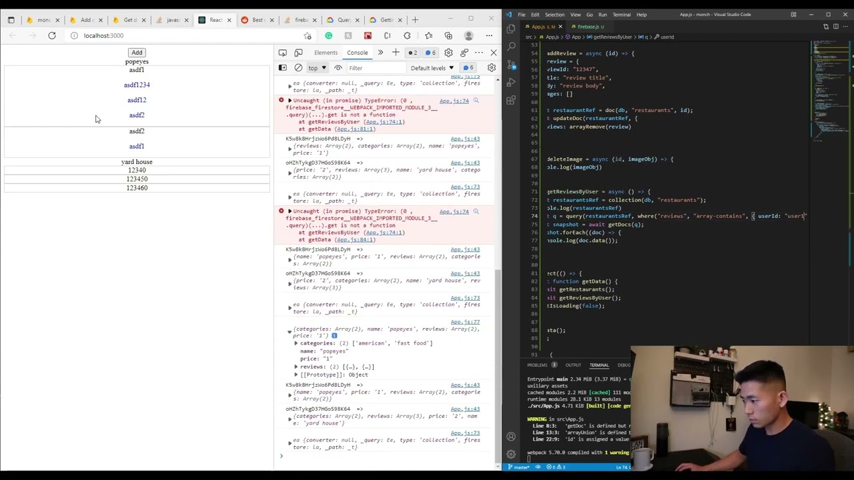854x480 pixels.
Task: Open the browser Favorites list icon
Action: click(428, 35)
